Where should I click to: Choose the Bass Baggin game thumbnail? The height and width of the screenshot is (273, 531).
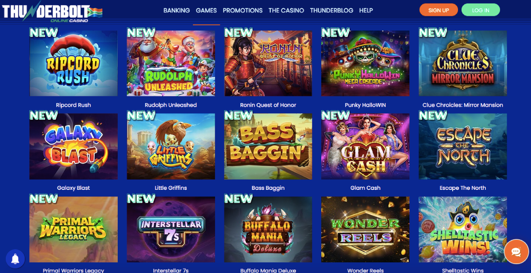[x=268, y=146]
